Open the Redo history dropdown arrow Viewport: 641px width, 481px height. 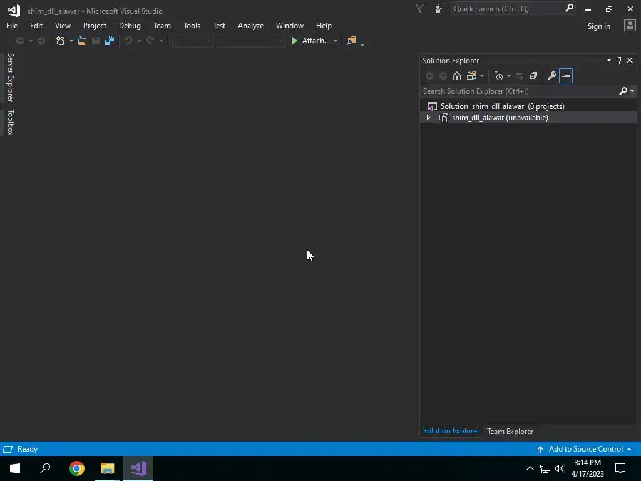tap(161, 41)
